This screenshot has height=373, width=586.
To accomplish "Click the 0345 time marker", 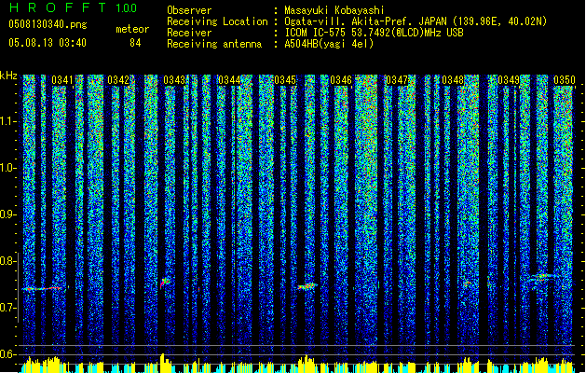I will click(285, 80).
